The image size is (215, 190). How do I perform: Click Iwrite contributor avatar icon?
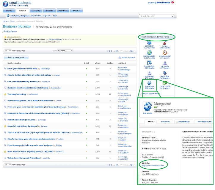(165, 43)
